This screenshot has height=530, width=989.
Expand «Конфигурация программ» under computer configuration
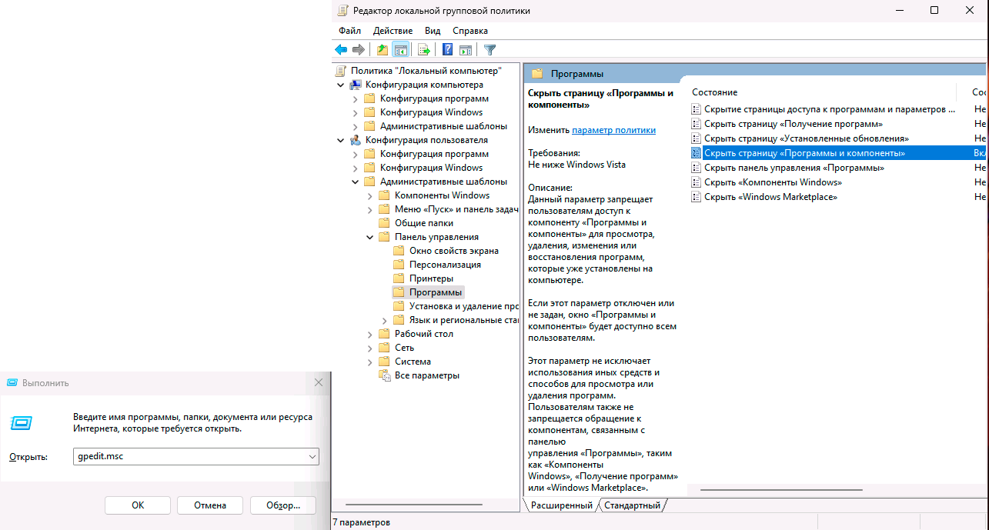pos(355,98)
